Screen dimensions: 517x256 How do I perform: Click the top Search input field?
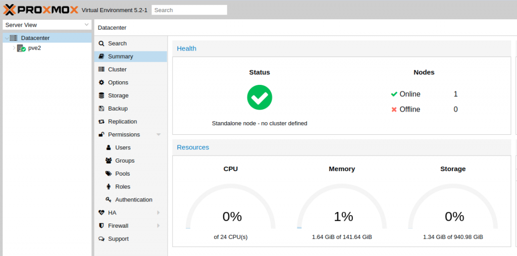[189, 10]
